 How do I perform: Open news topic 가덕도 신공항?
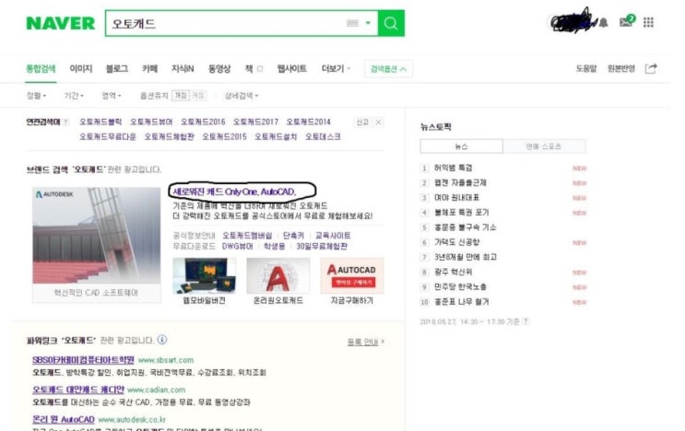click(x=456, y=242)
